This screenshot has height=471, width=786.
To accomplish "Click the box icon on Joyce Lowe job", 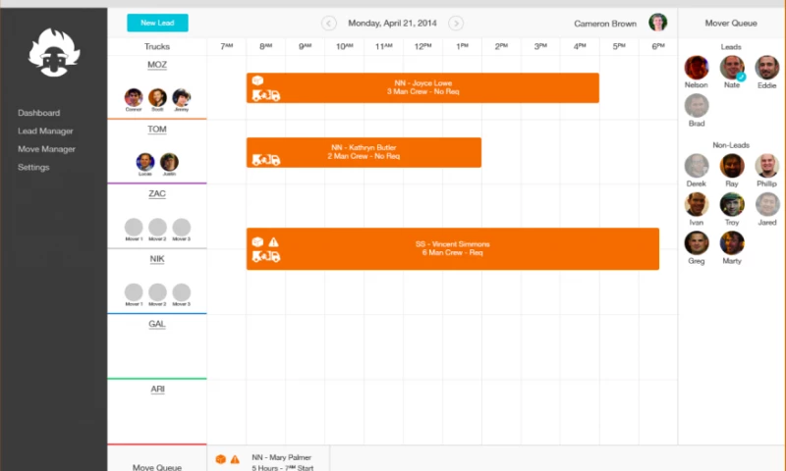I will coord(257,80).
